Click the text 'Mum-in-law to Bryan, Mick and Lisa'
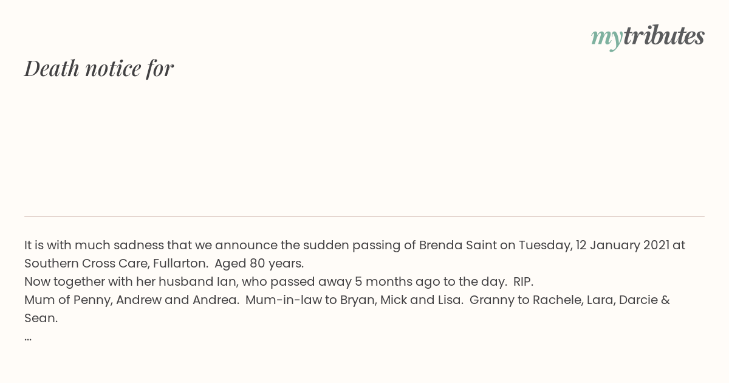 coord(354,300)
